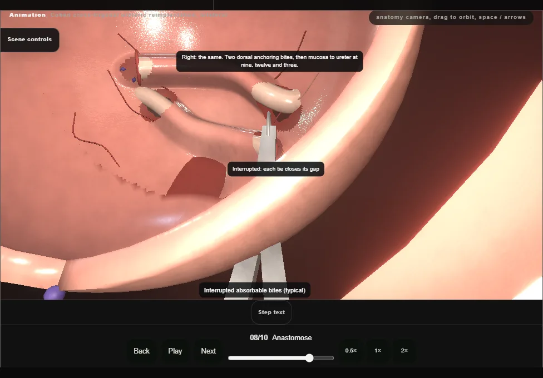The width and height of the screenshot is (543, 378).
Task: Click the 'Animation' heading text
Action: tap(27, 15)
